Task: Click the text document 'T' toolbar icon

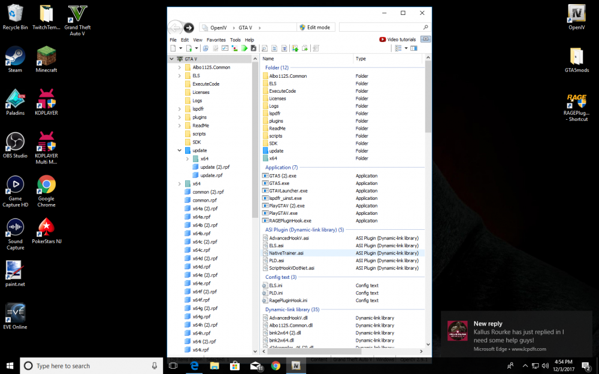Action: (284, 48)
